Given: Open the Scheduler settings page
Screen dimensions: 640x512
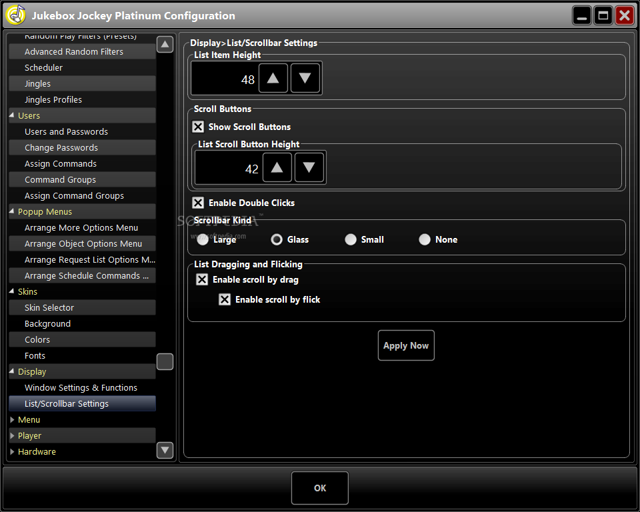Looking at the screenshot, I should click(82, 67).
